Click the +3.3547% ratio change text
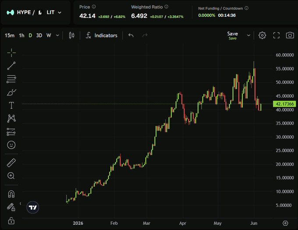Screen dimensions: 298x230 click(175, 17)
